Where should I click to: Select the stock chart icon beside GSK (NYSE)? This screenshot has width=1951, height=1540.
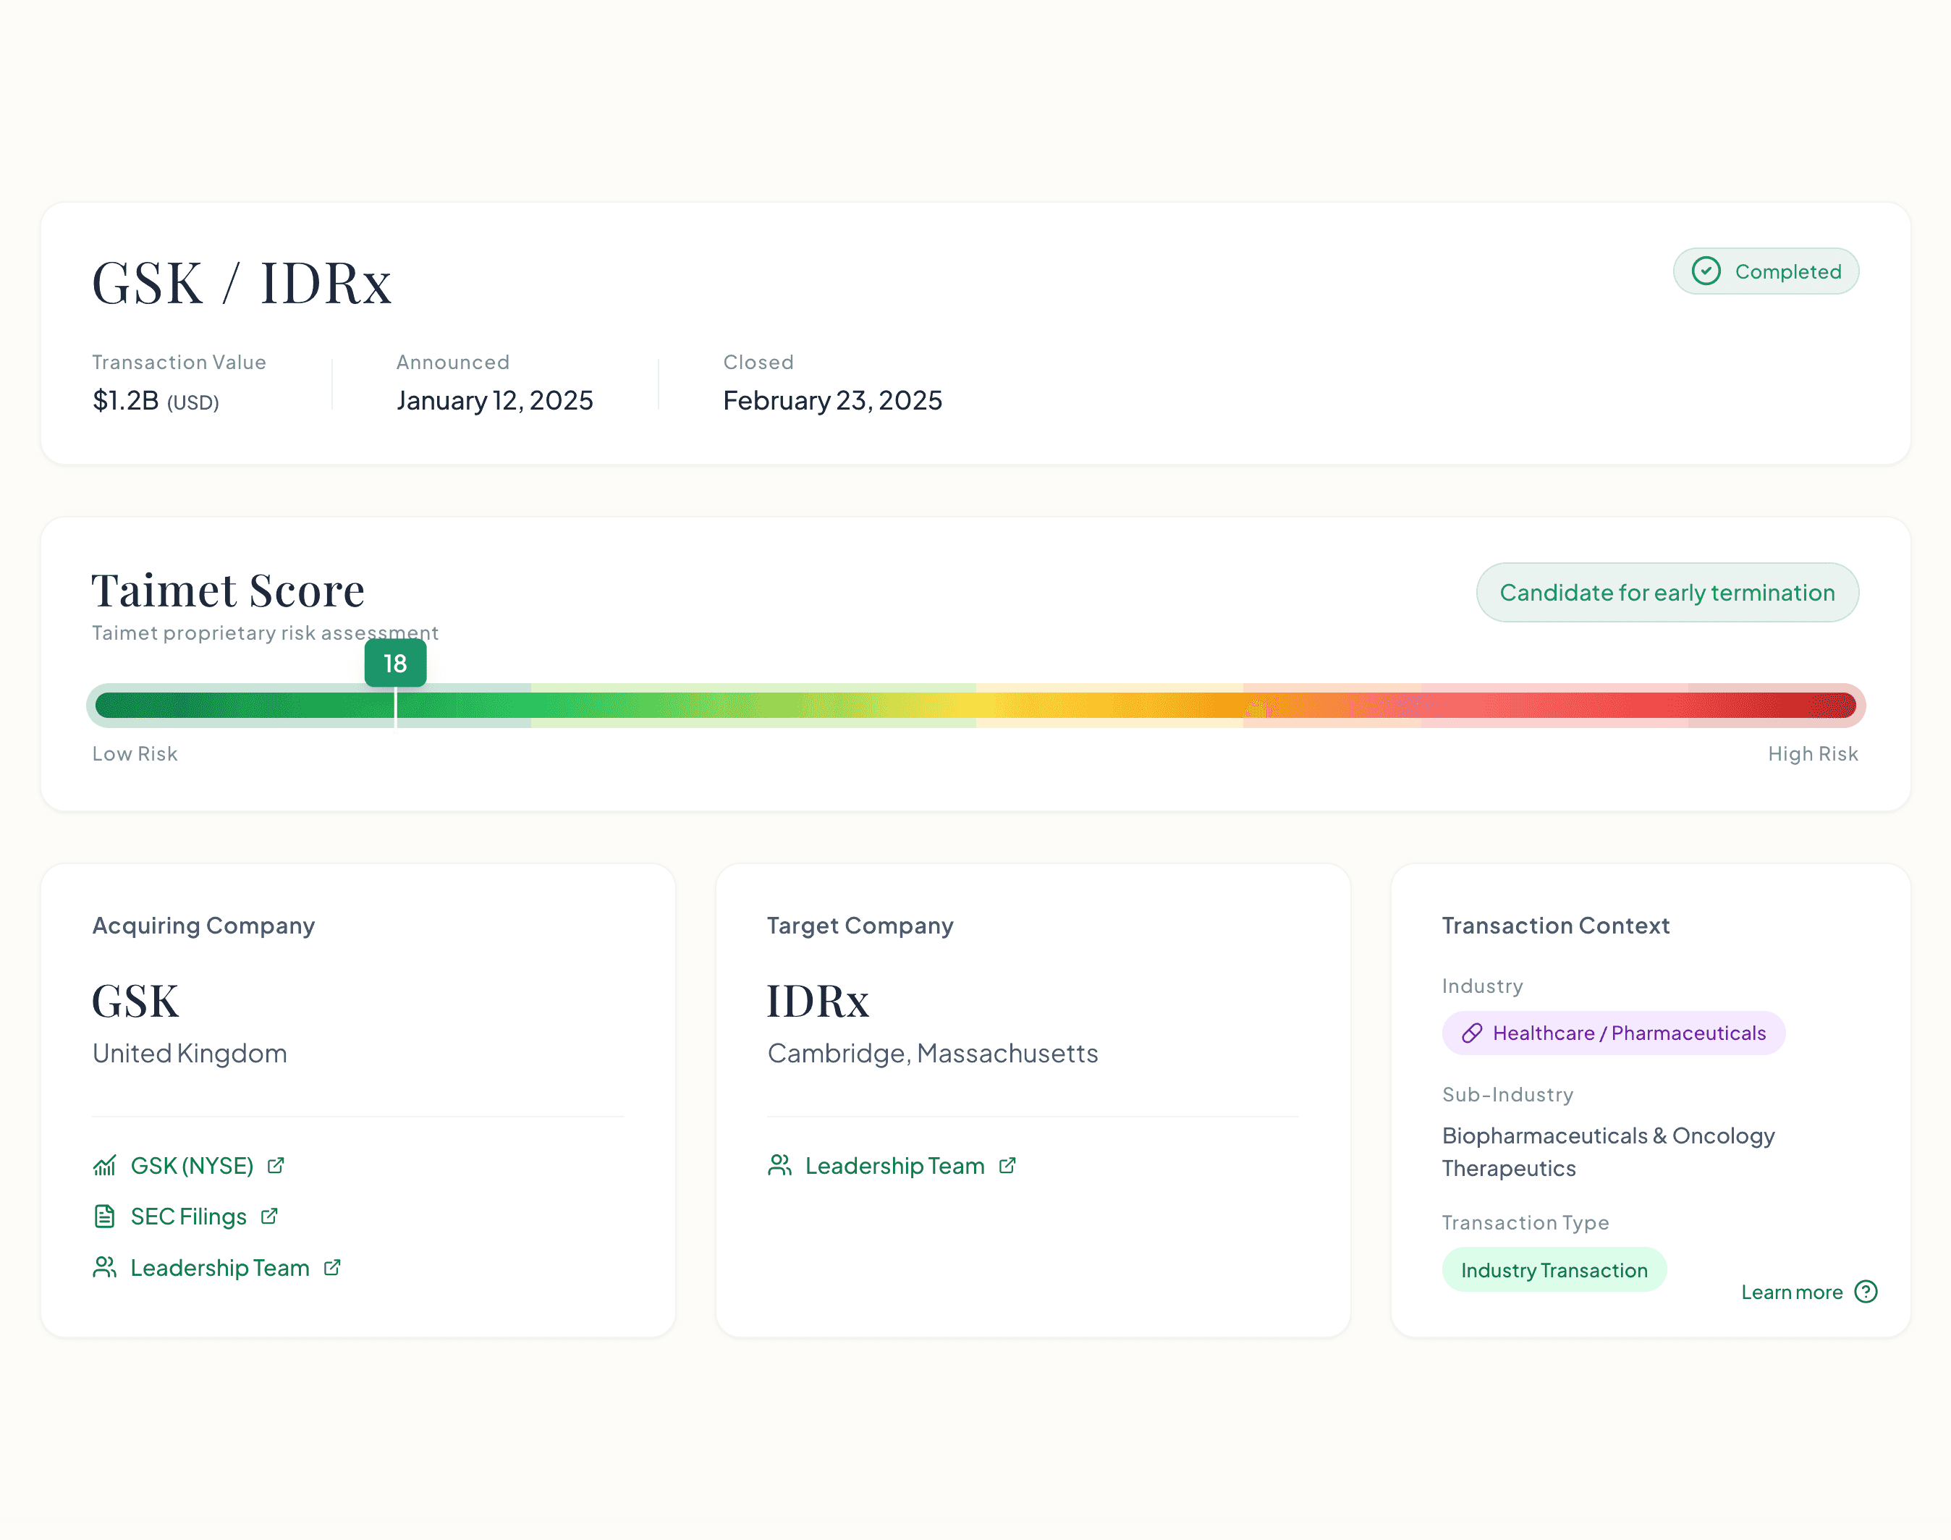[105, 1165]
